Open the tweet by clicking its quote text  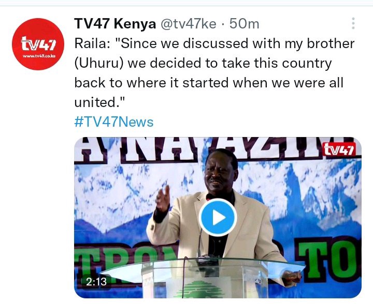tap(214, 72)
